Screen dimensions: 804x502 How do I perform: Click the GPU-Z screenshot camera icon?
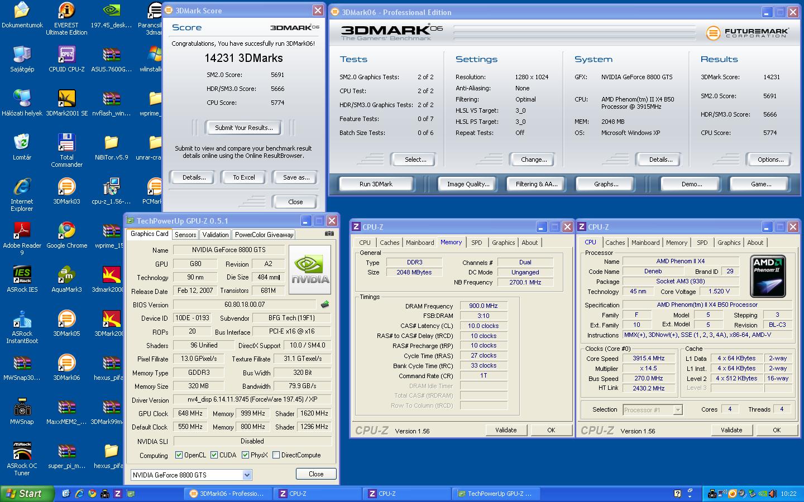pos(329,234)
